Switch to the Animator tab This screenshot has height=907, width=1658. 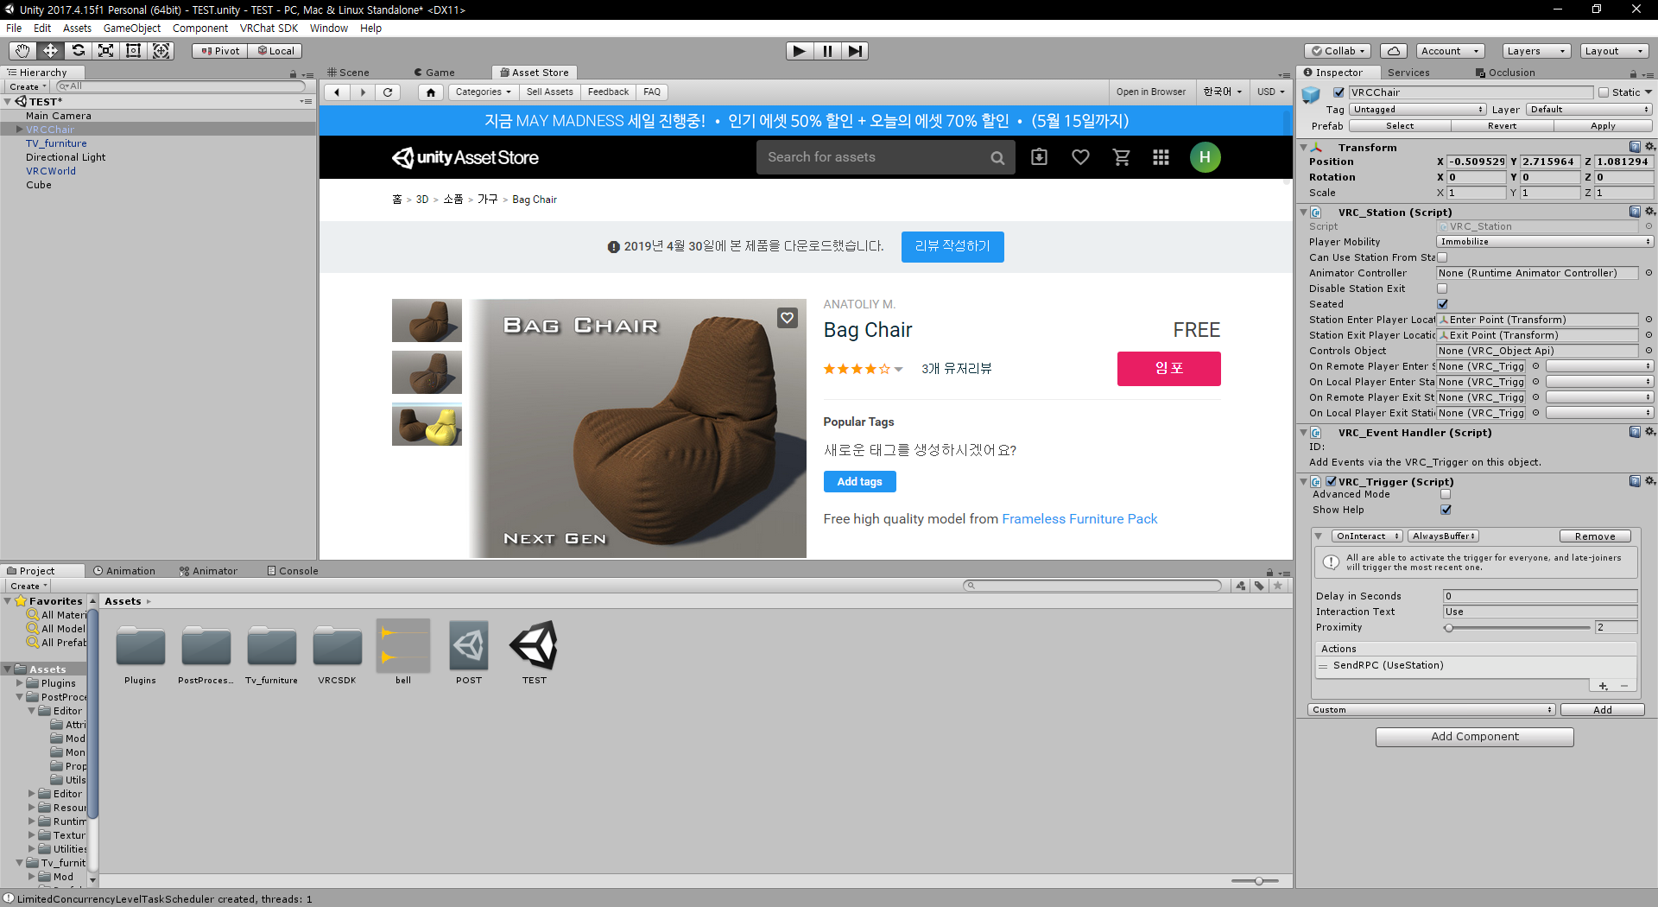coord(208,571)
